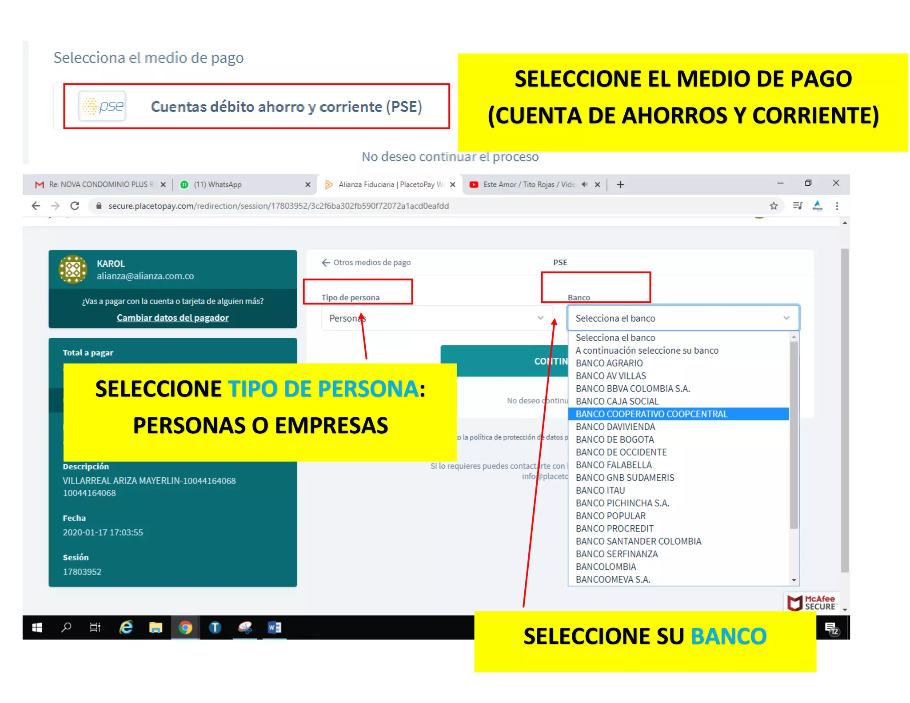Click No deseo continuar el proceso
This screenshot has height=703, width=910.
[x=450, y=157]
